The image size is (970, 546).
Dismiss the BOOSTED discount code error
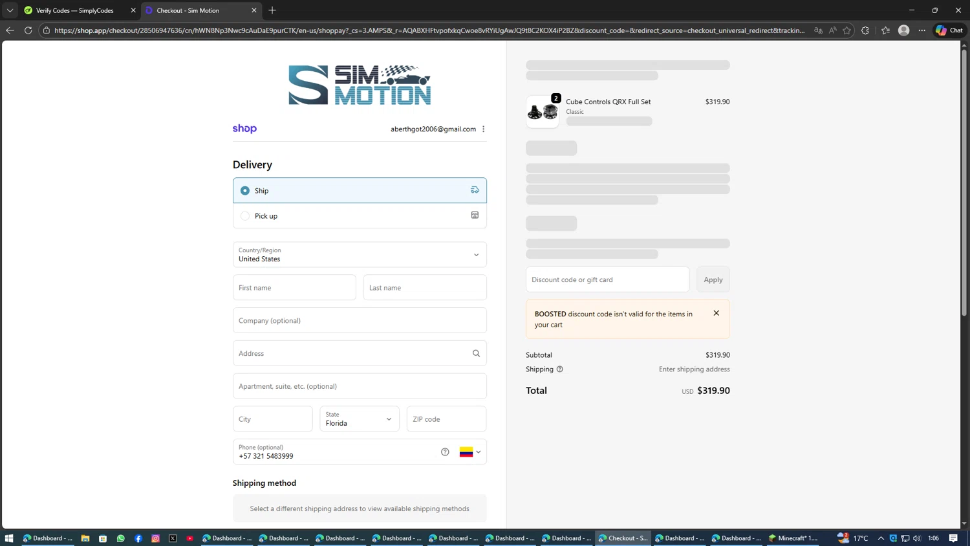[717, 313]
